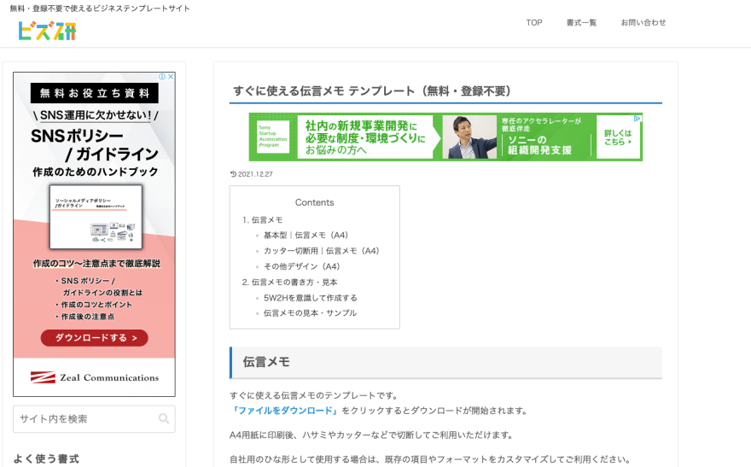Click the 伝言メモ section heading
Screen dimensions: 751x467
(266, 362)
